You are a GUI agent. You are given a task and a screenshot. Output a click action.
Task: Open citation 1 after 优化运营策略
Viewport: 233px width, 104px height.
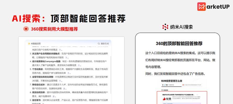point(60,81)
